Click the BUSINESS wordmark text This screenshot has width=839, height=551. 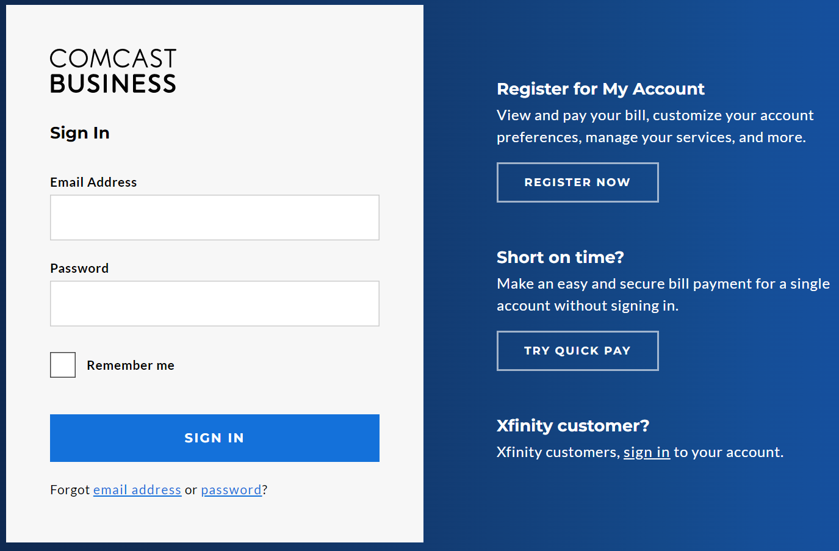[x=113, y=84]
